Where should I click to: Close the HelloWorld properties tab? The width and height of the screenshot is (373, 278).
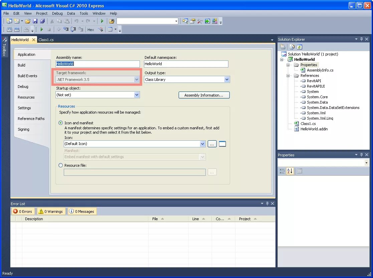[x=34, y=40]
